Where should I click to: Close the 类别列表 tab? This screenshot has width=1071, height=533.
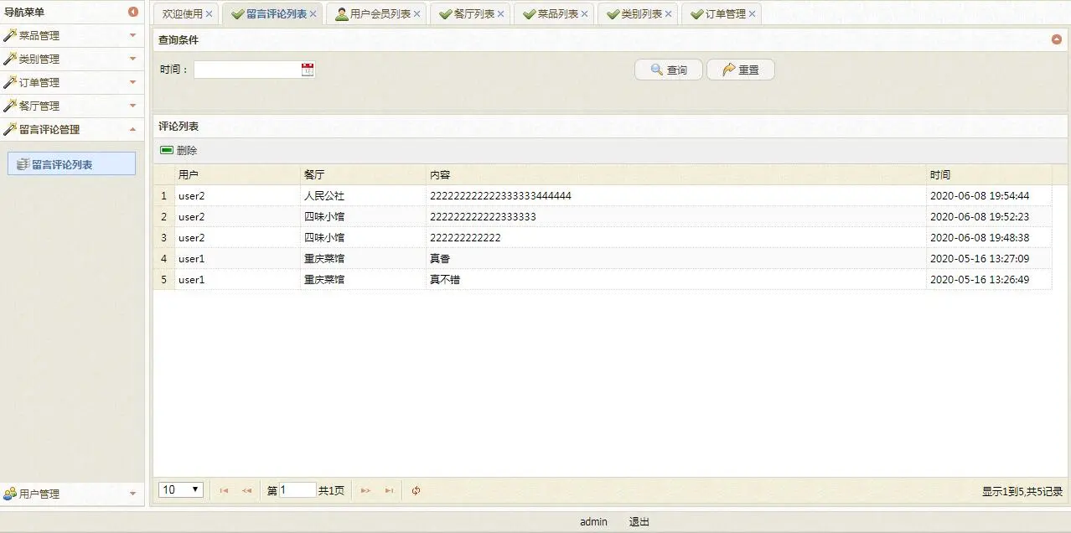point(669,14)
